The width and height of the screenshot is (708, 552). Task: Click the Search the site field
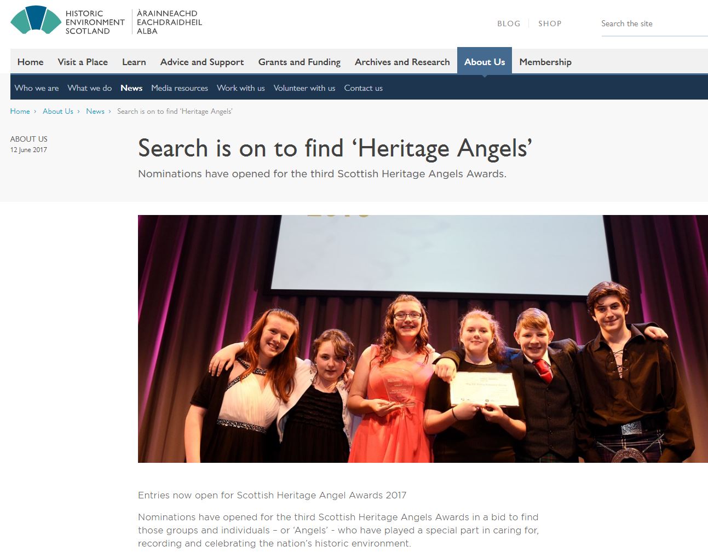coord(652,24)
